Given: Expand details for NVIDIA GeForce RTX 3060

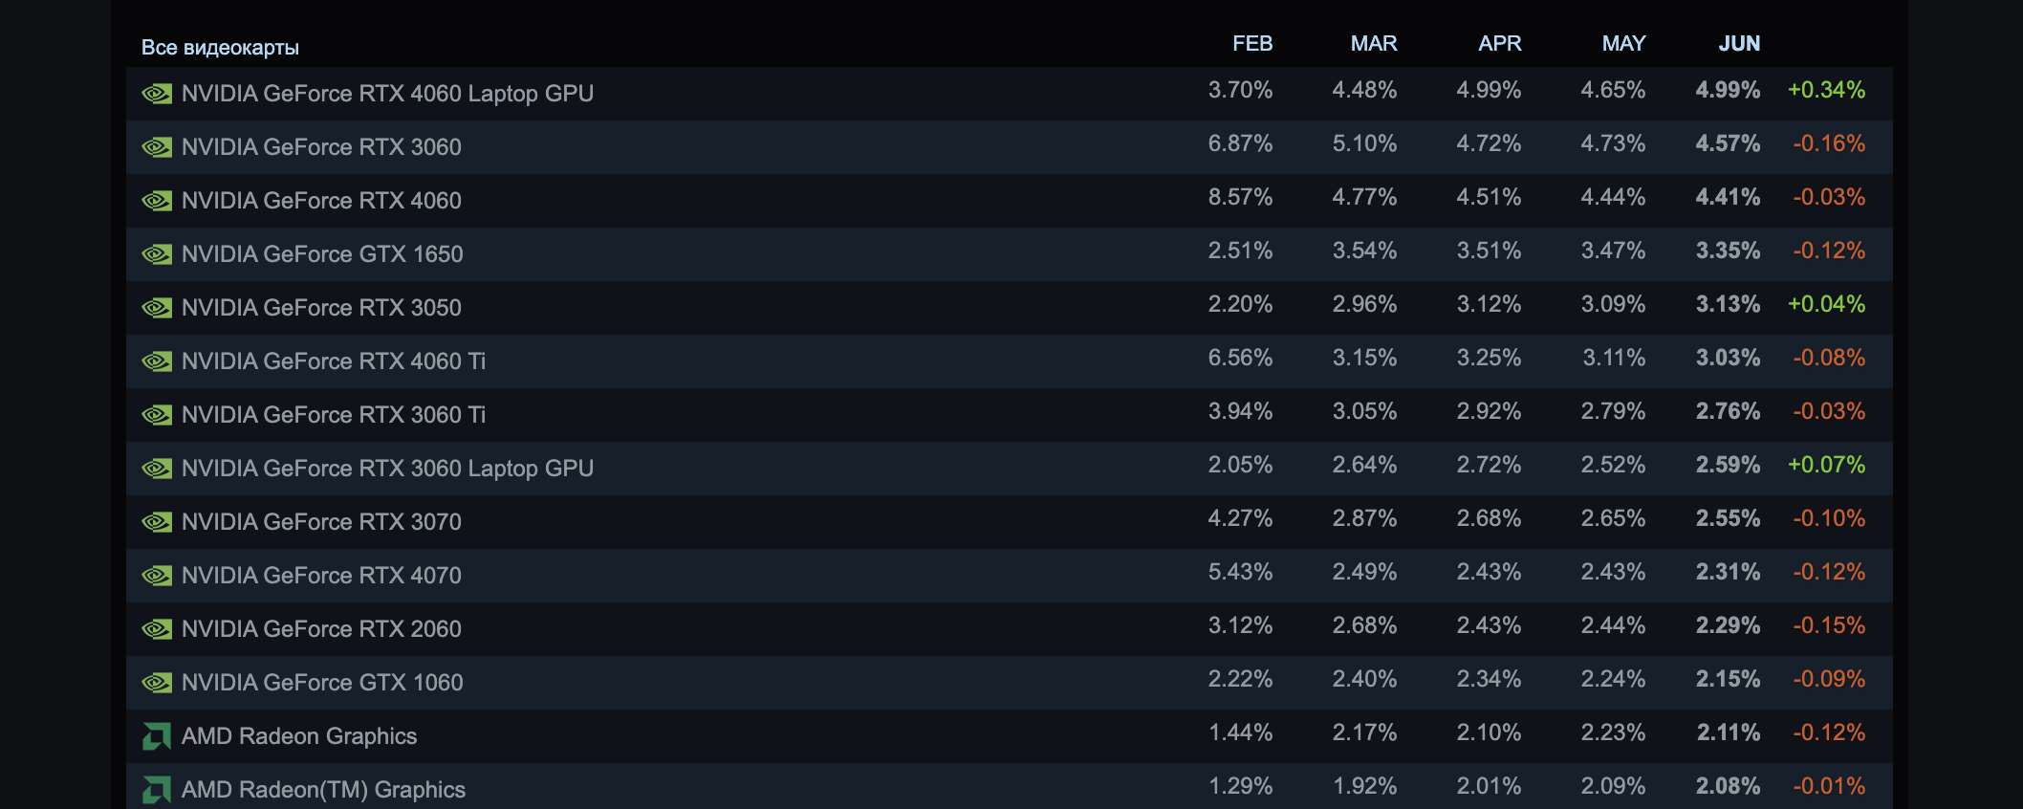Looking at the screenshot, I should (321, 146).
